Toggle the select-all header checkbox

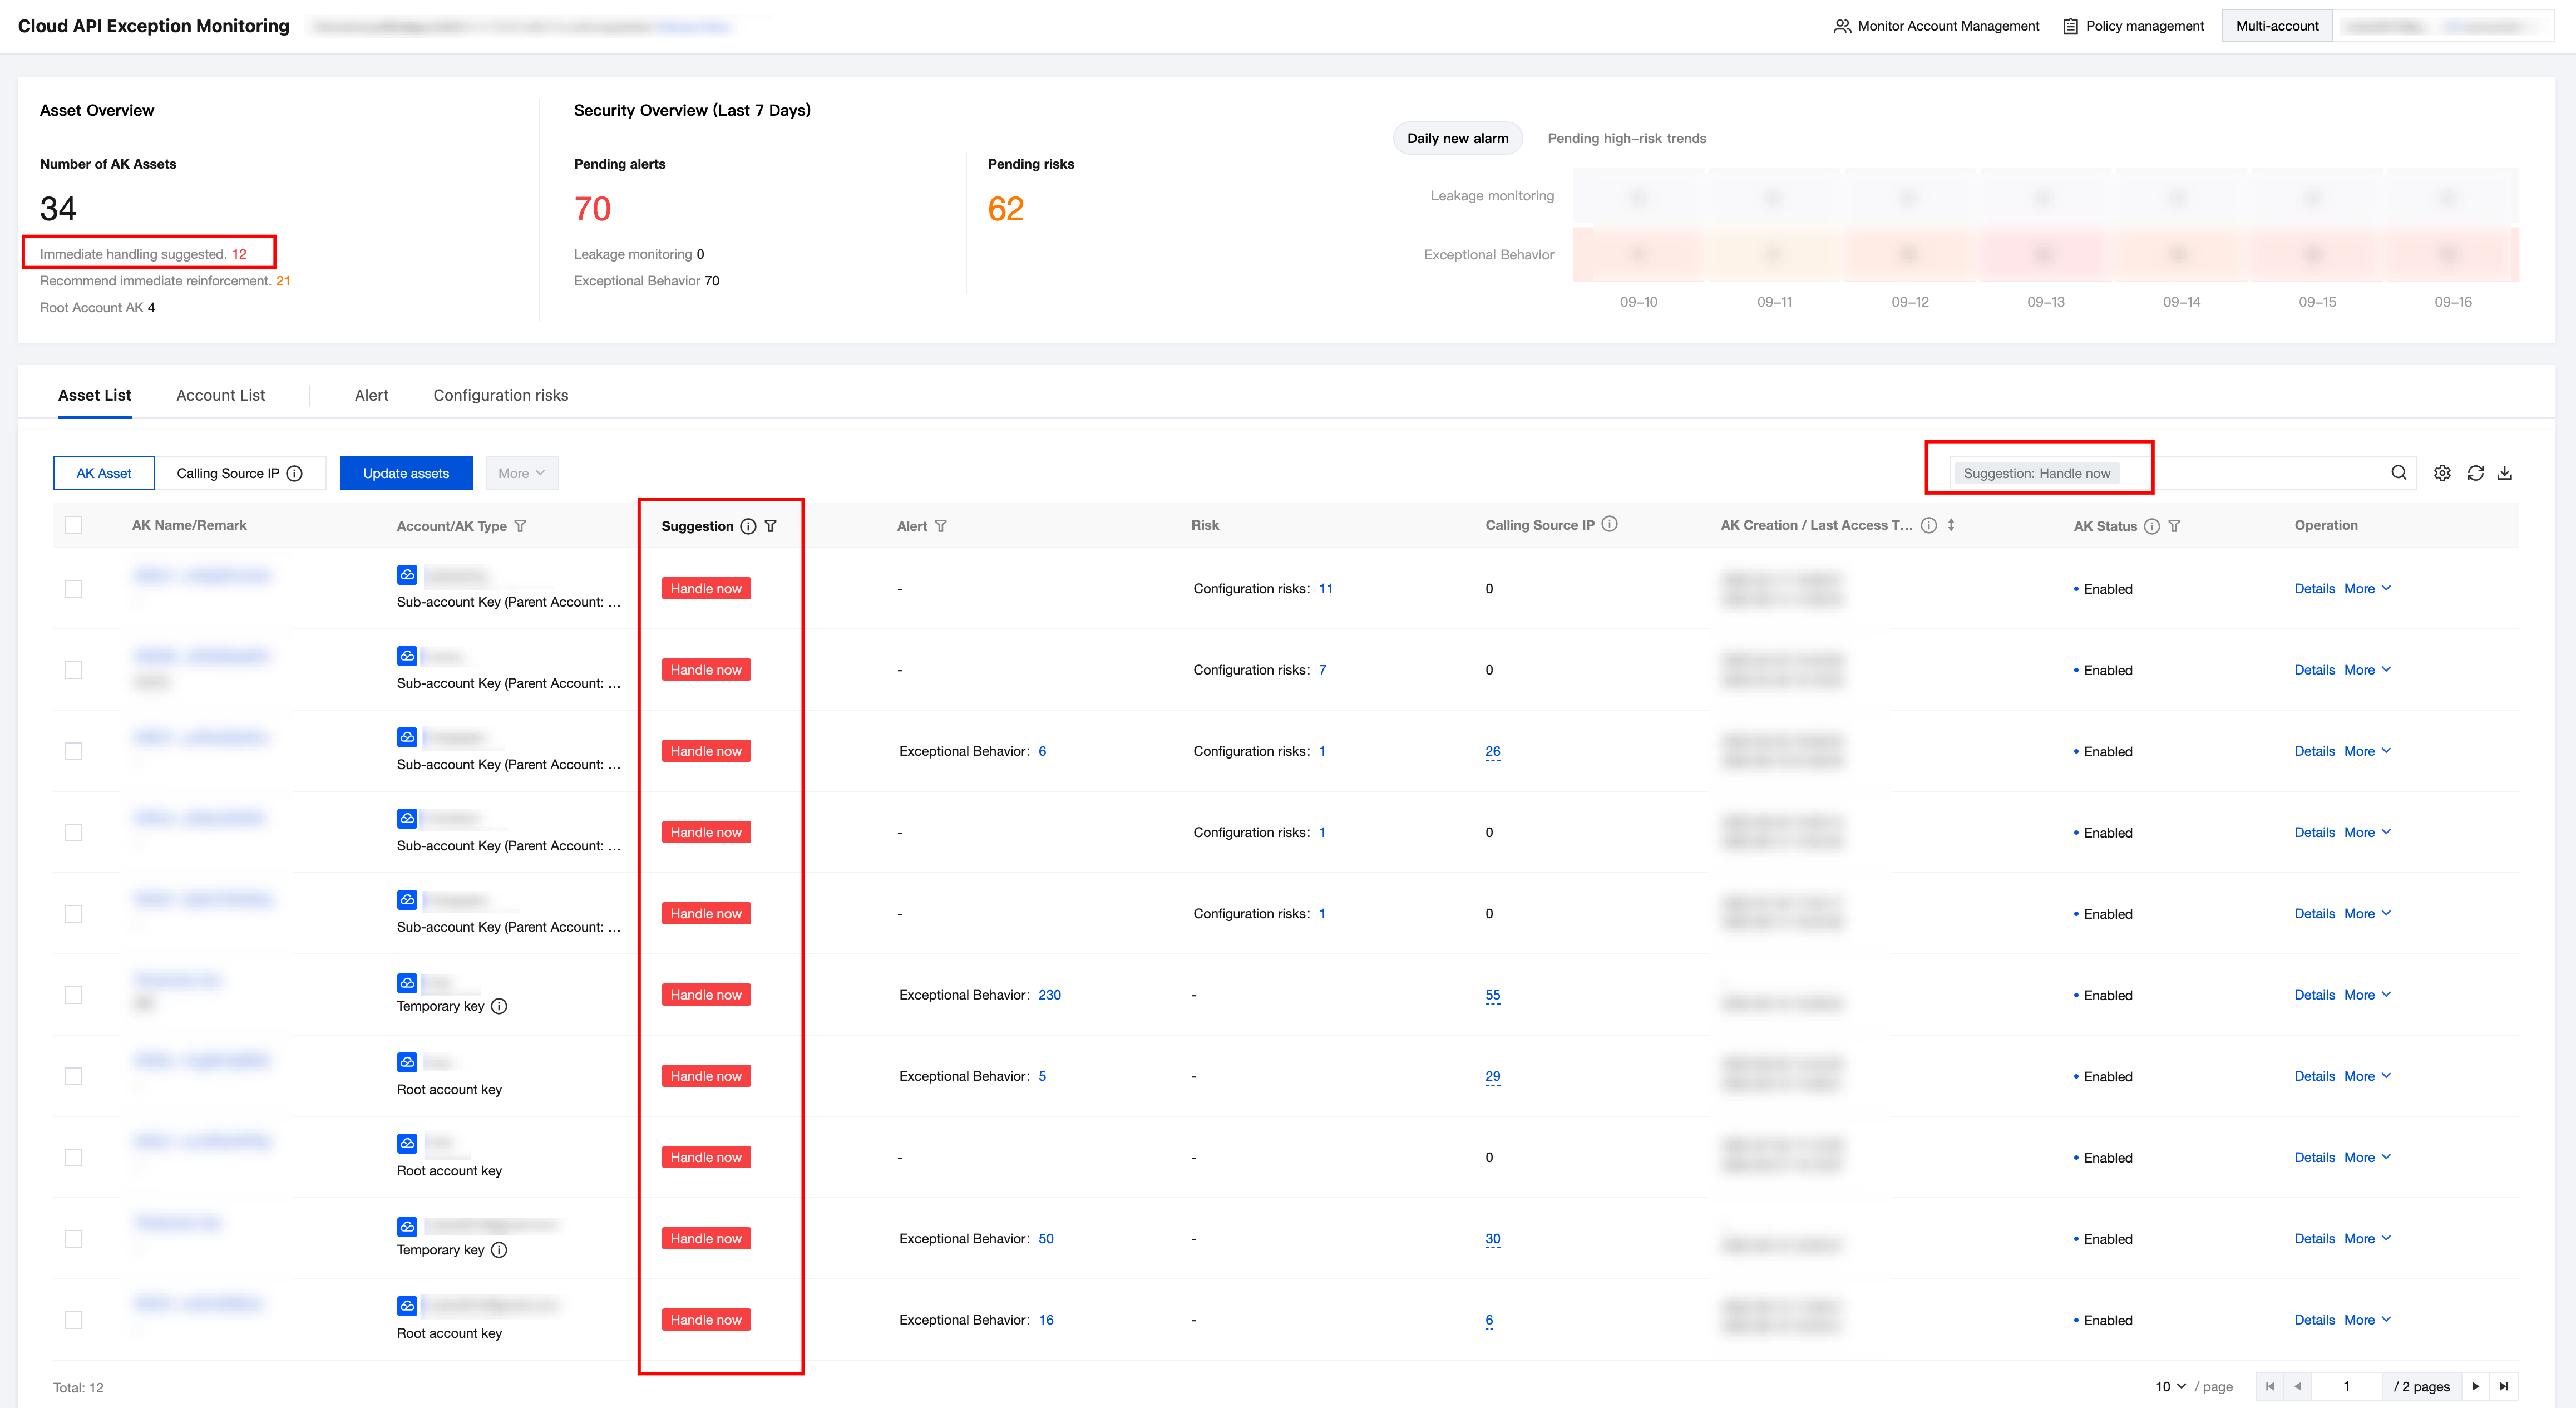73,525
